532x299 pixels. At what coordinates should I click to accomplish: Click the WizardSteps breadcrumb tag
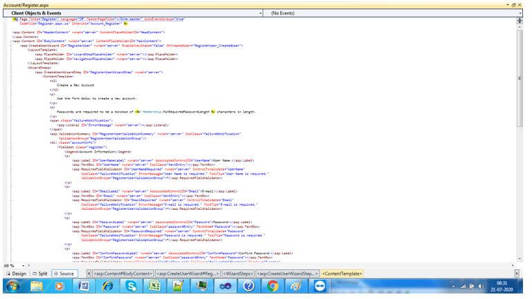[x=237, y=273]
